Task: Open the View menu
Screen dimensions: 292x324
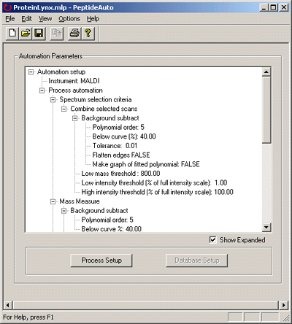Action: click(45, 19)
